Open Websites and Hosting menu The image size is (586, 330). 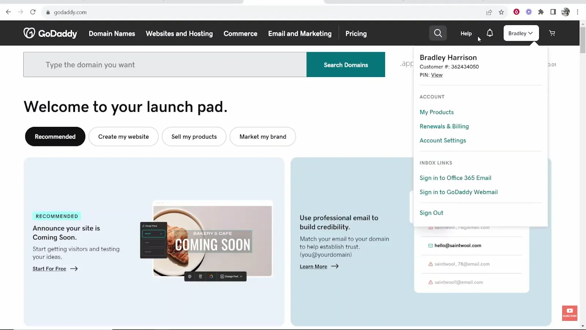pos(179,33)
